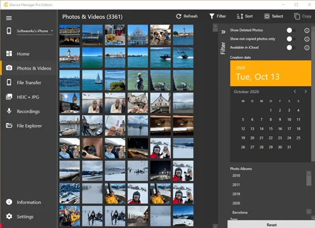
Task: Click the October 2020 month header
Action: (246, 92)
